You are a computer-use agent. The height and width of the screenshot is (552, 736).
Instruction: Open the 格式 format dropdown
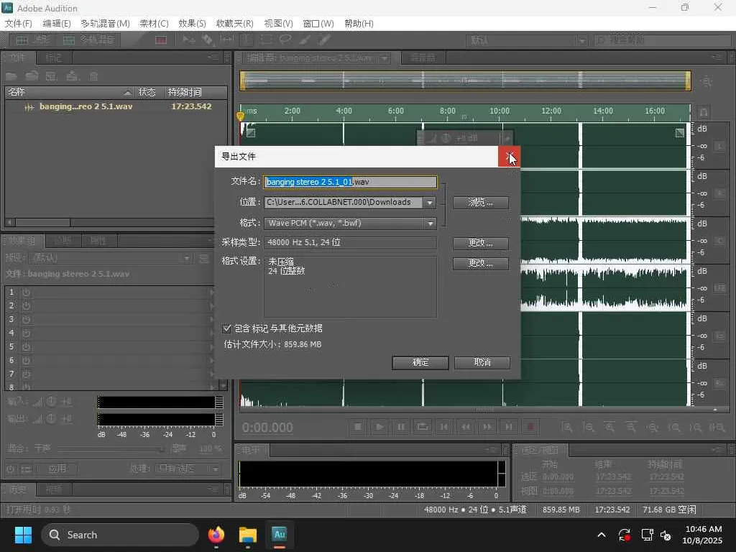tap(429, 224)
